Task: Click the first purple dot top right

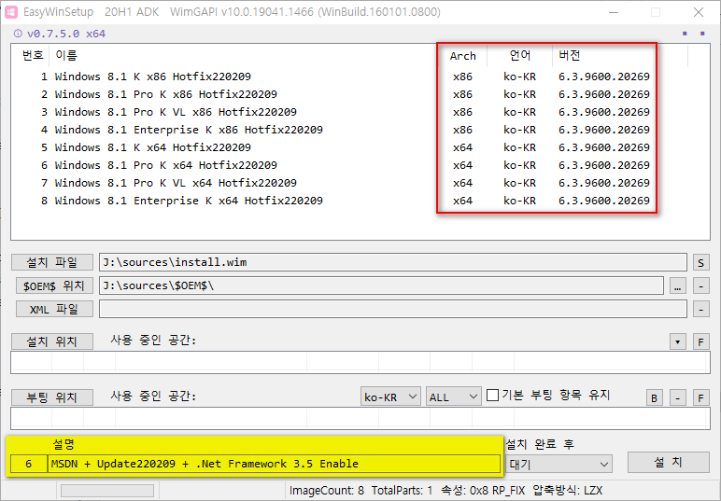Action: [685, 33]
